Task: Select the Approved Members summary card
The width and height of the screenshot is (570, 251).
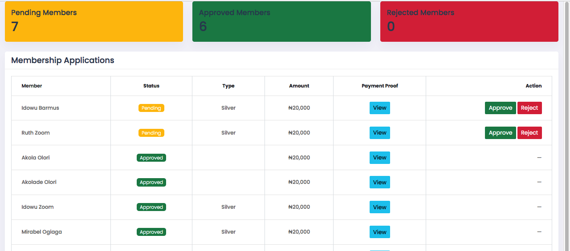Action: (x=281, y=21)
